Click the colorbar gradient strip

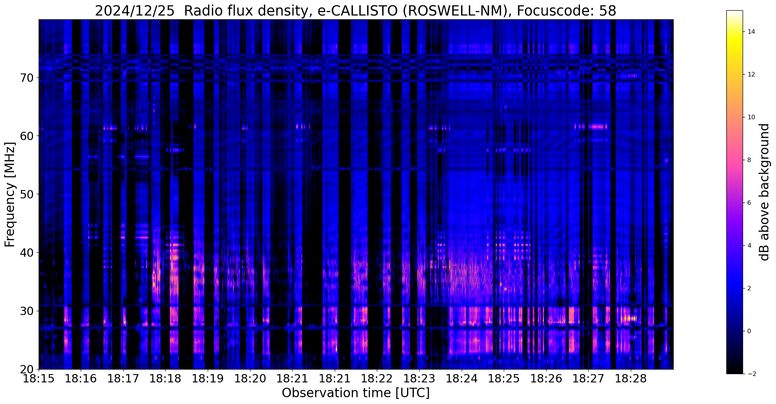pyautogui.click(x=734, y=192)
